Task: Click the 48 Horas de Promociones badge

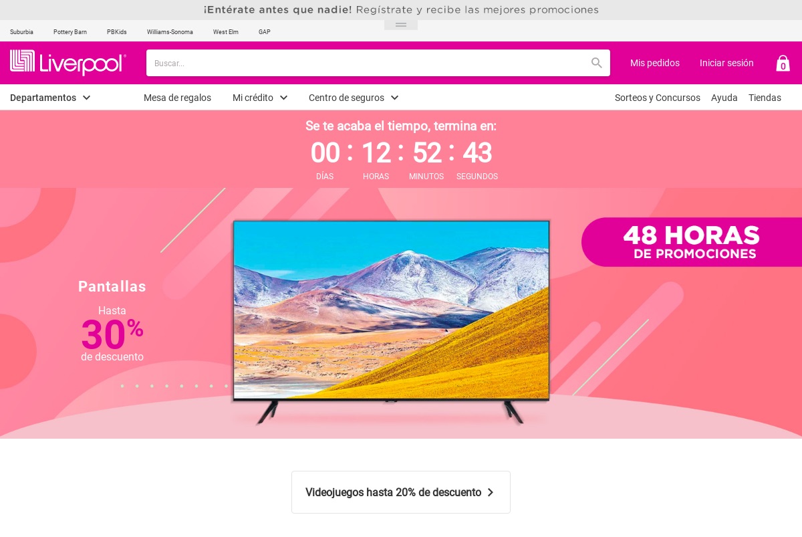Action: [692, 242]
